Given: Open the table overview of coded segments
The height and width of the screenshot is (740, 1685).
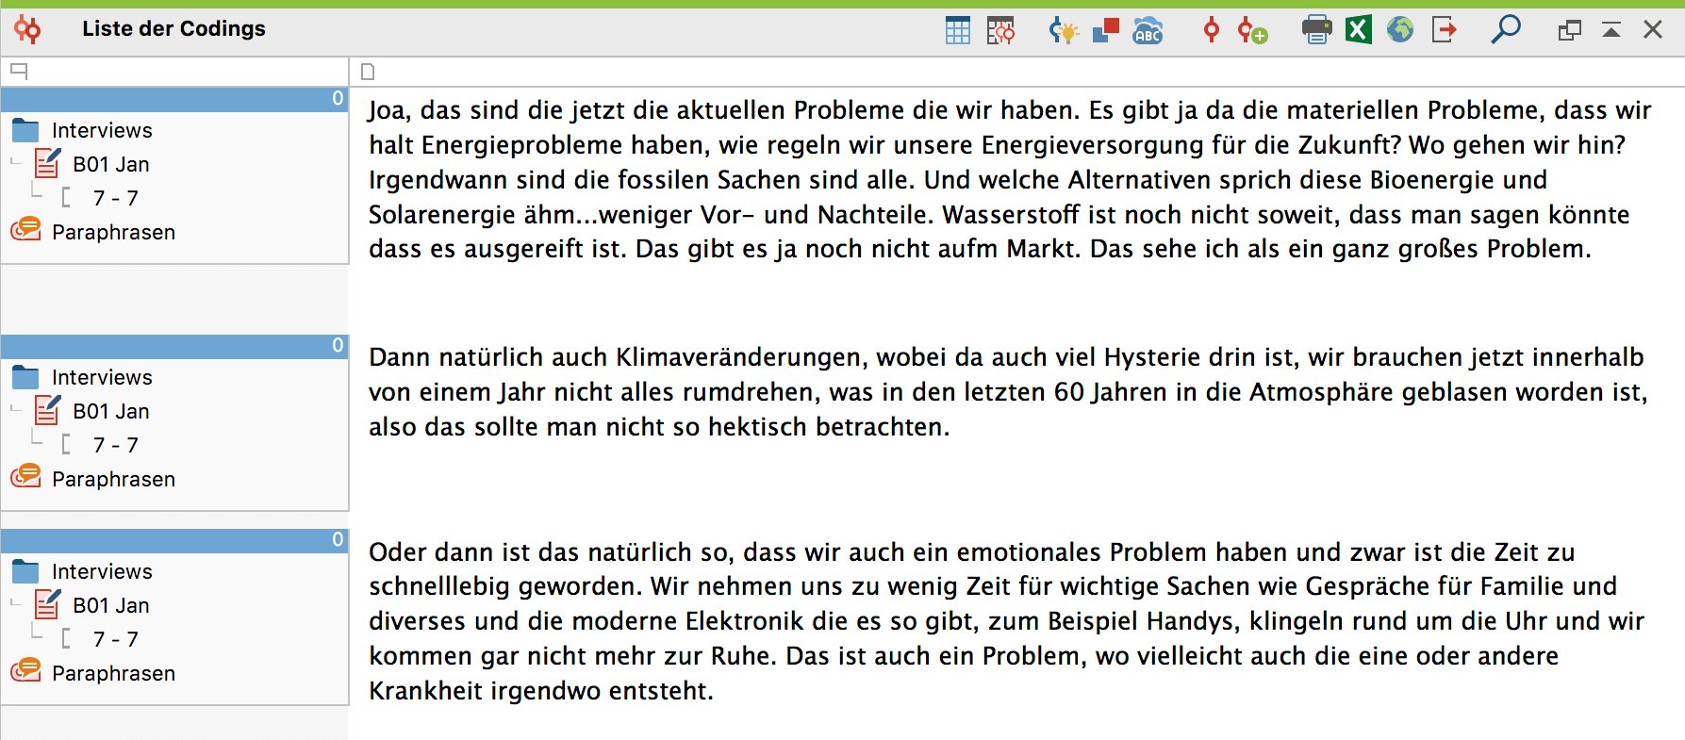Looking at the screenshot, I should pos(957,30).
